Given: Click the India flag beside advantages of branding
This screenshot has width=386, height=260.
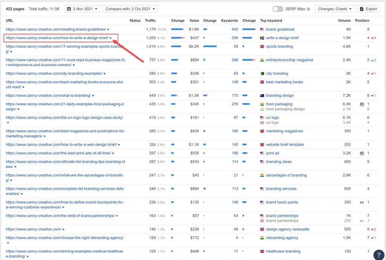Looking at the screenshot, I should (262, 175).
